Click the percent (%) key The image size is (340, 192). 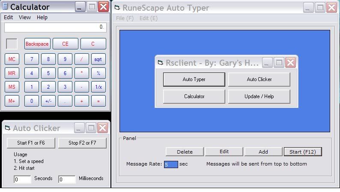click(x=98, y=73)
